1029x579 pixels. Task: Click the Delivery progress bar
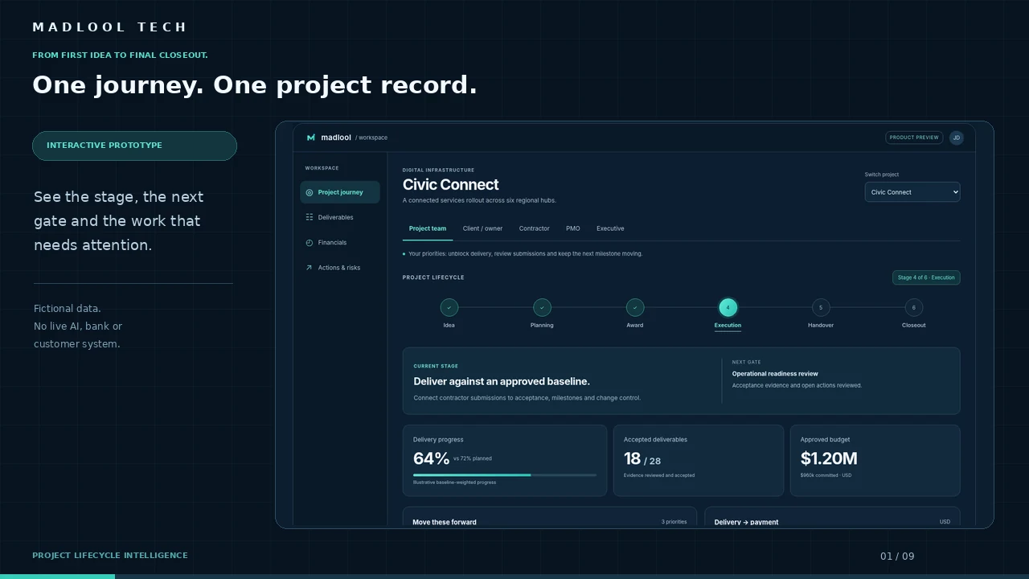pos(505,475)
